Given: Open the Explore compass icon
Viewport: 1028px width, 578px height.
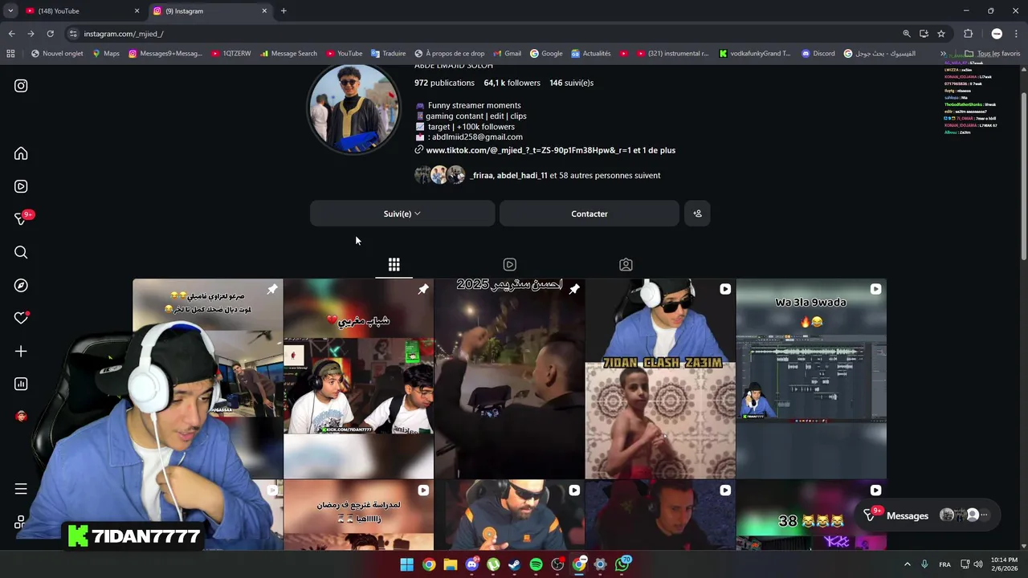Looking at the screenshot, I should [21, 285].
